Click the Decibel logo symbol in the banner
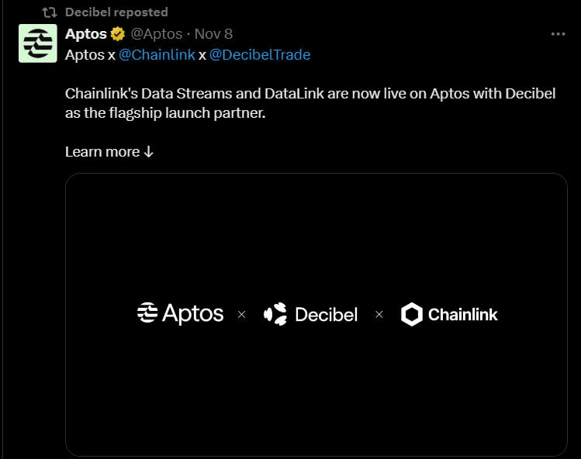 point(275,314)
